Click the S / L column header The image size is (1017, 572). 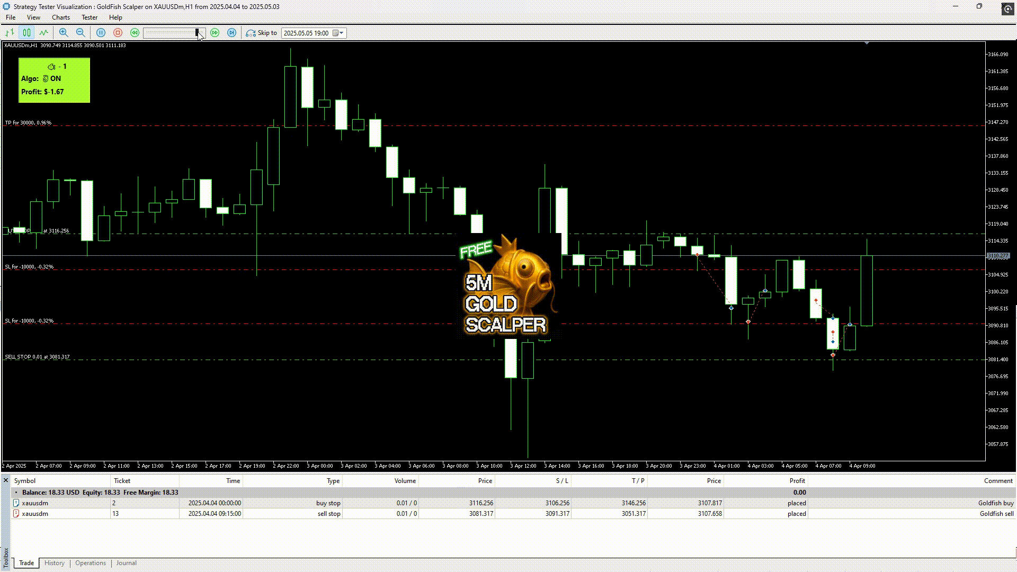(x=533, y=481)
